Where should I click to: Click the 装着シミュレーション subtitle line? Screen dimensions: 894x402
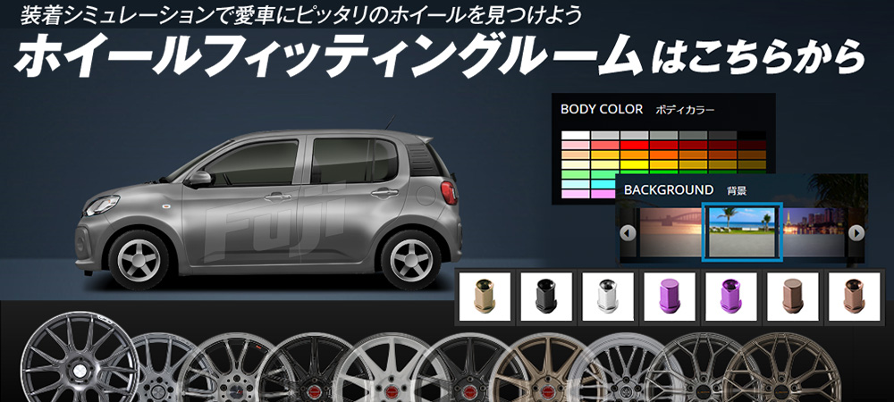pos(301,13)
